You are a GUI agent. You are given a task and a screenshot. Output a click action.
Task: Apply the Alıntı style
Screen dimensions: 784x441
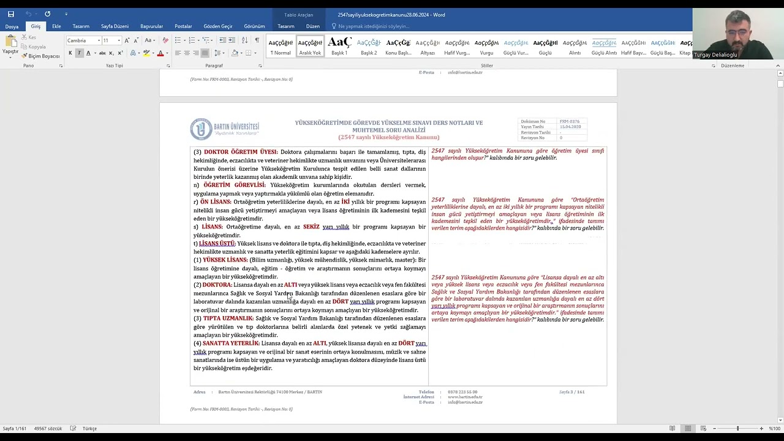coord(575,47)
